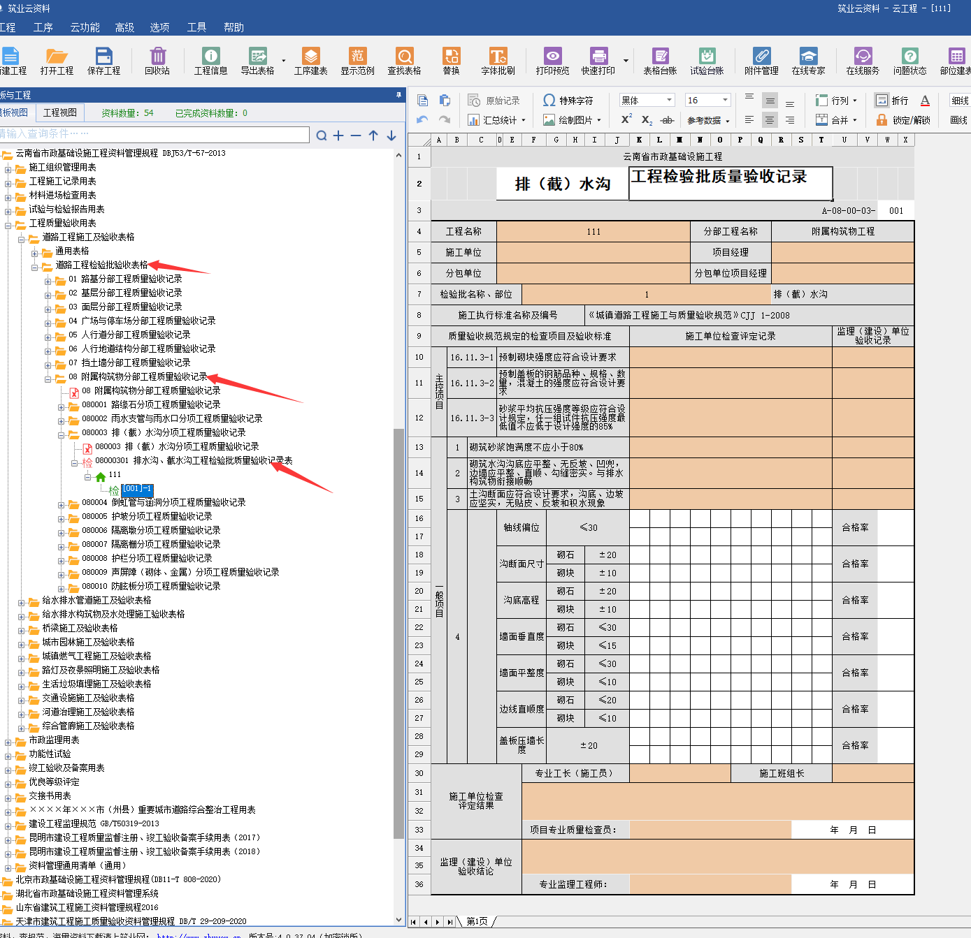Click the copy icon in editor toolbar
Viewport: 971px width, 938px height.
click(422, 101)
